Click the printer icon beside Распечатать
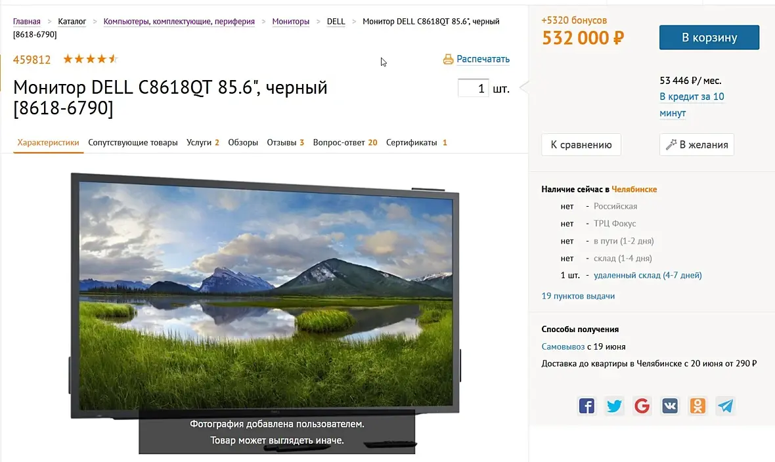The image size is (775, 462). point(449,59)
